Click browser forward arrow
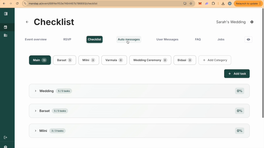Image resolution: width=264 pixels, height=148 pixels. point(11,4)
